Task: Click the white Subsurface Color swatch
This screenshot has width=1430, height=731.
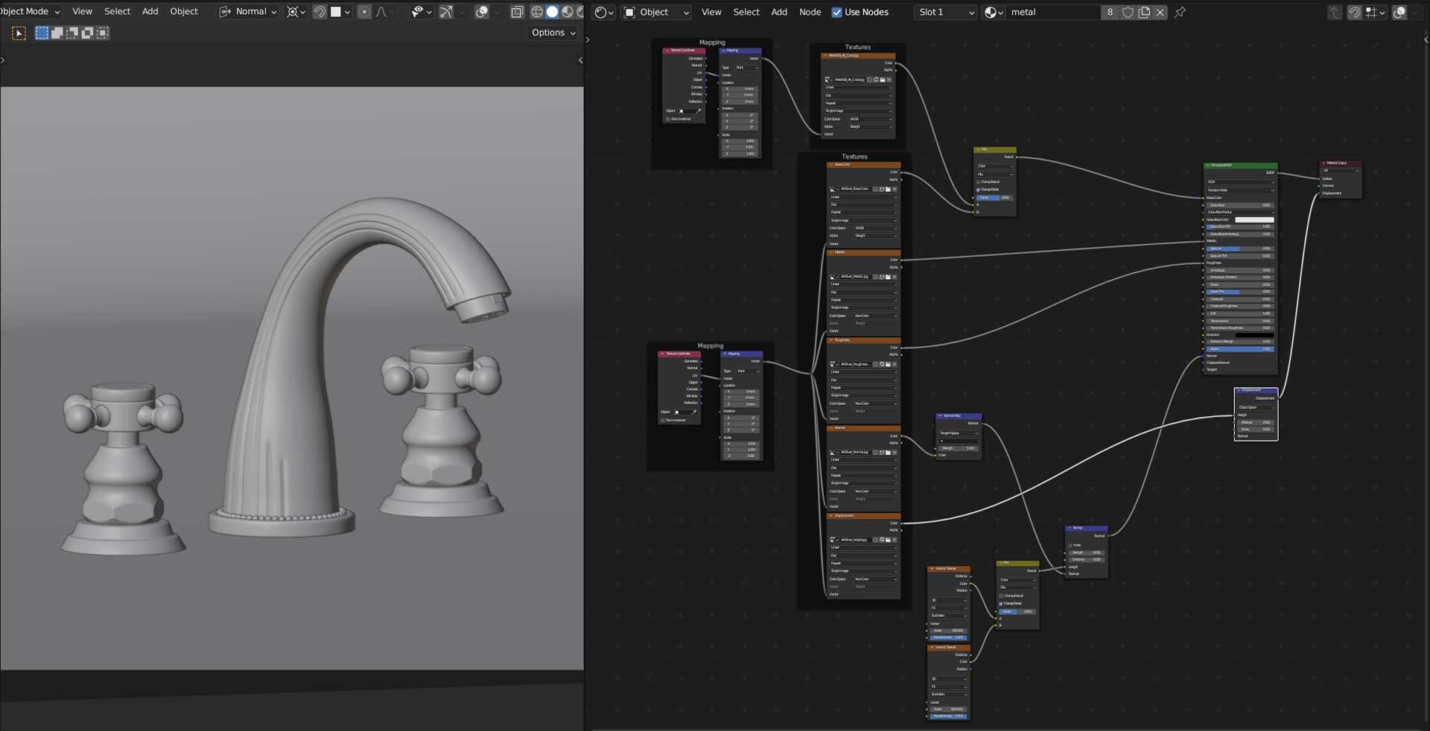Action: [1254, 220]
